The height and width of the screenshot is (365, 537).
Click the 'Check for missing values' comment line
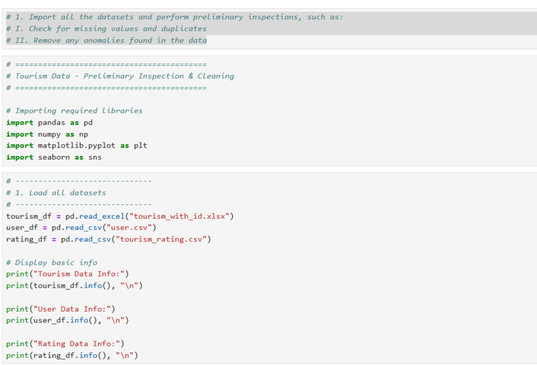[x=106, y=29]
